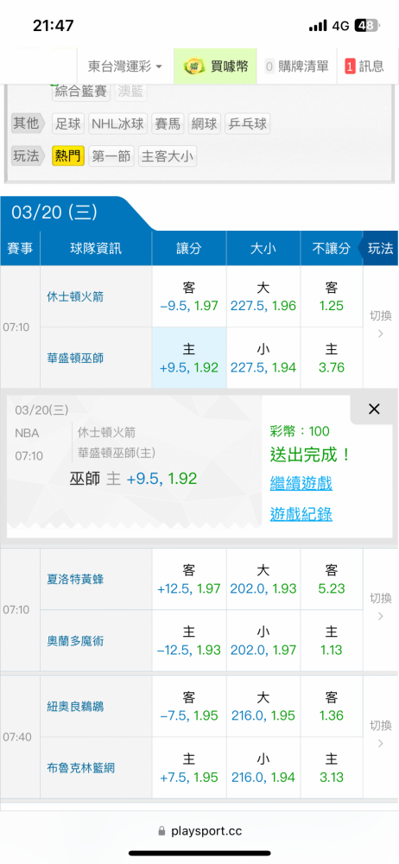Image resolution: width=399 pixels, height=864 pixels.
Task: Close the bet confirmation panel with X
Action: point(374,409)
